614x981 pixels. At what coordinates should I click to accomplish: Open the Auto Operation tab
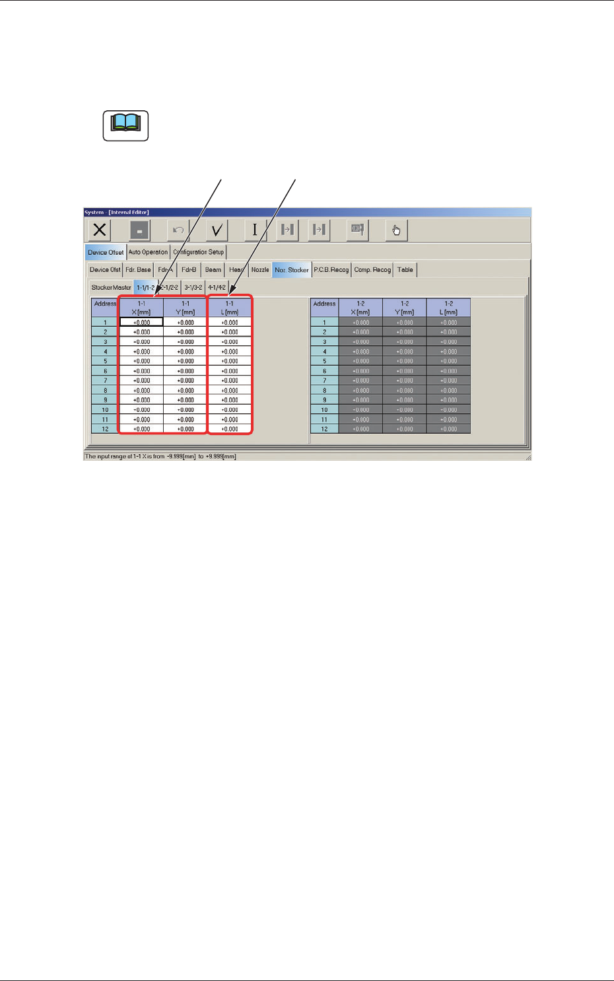coord(148,252)
